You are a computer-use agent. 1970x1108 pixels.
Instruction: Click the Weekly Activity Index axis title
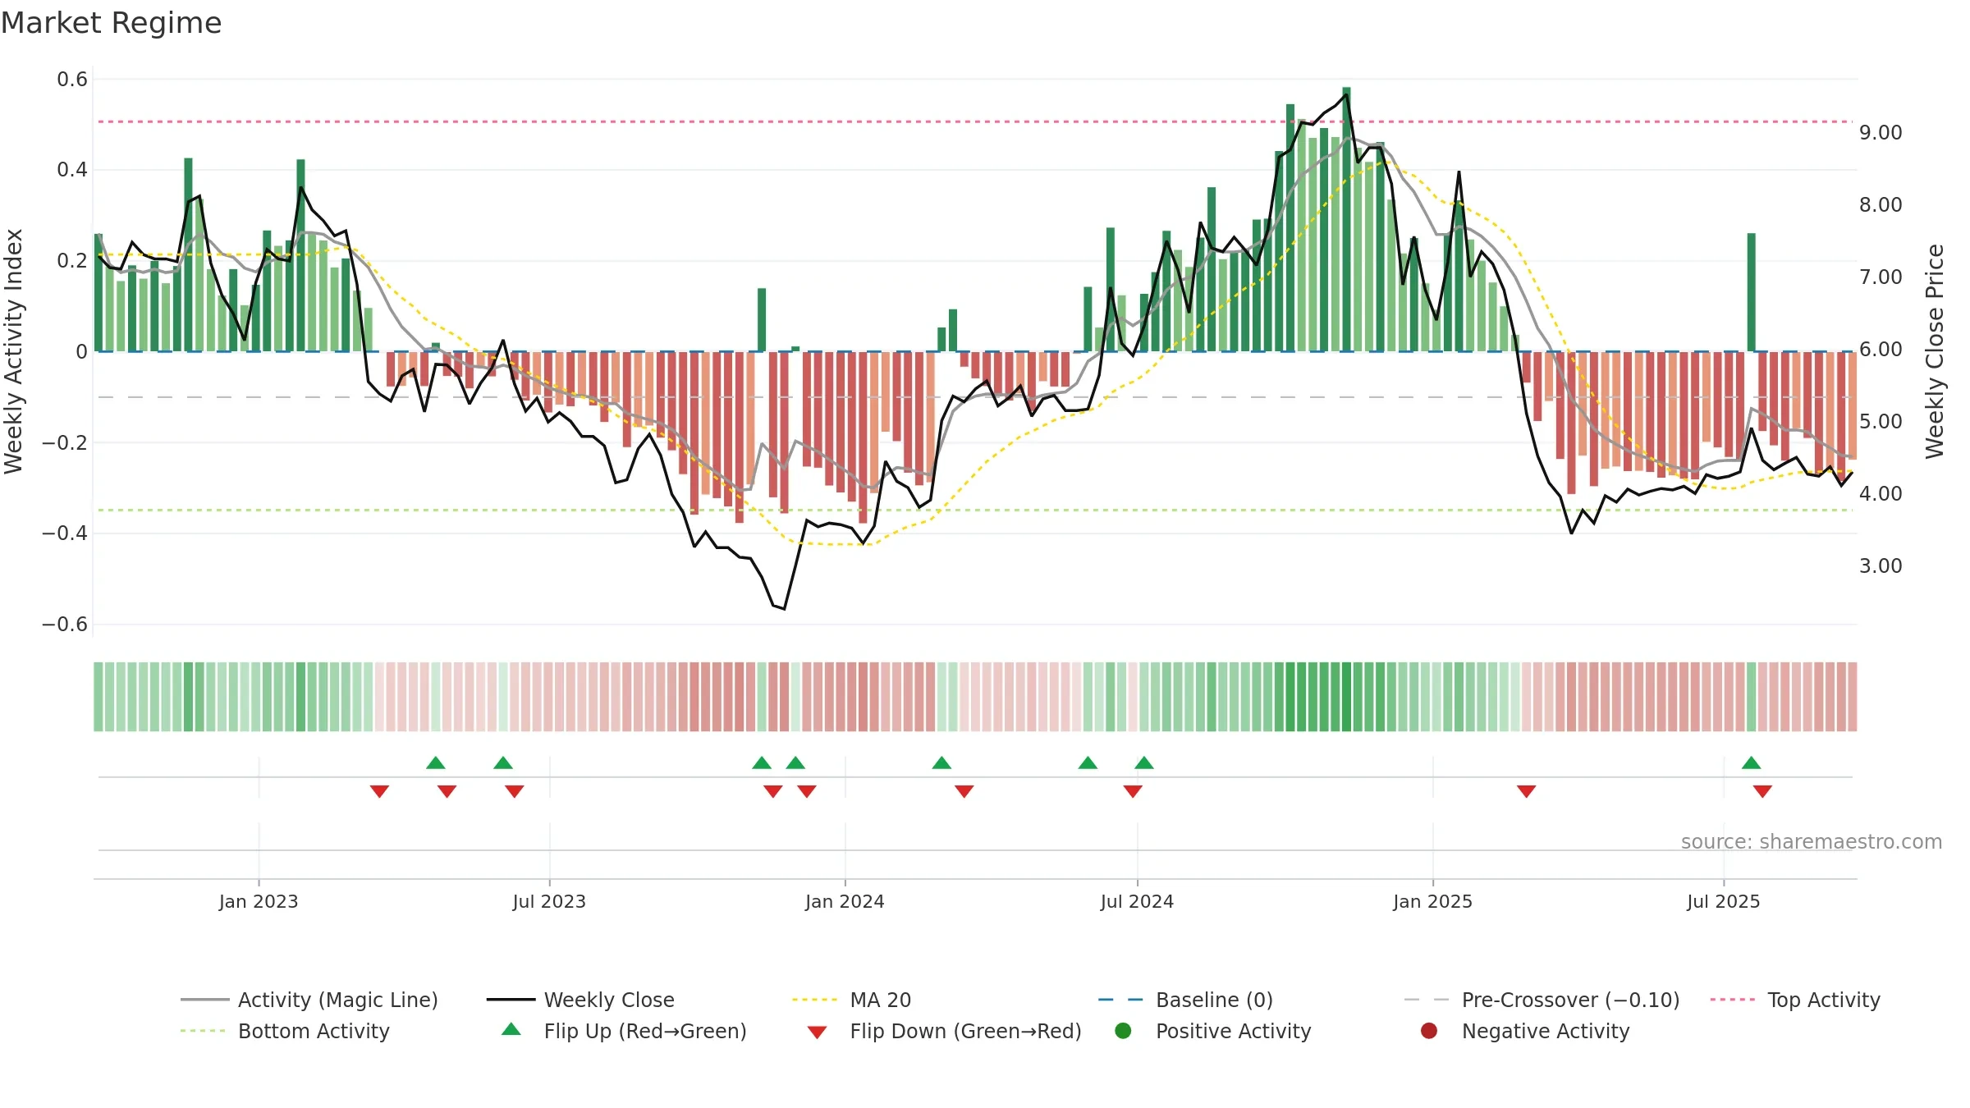click(13, 351)
